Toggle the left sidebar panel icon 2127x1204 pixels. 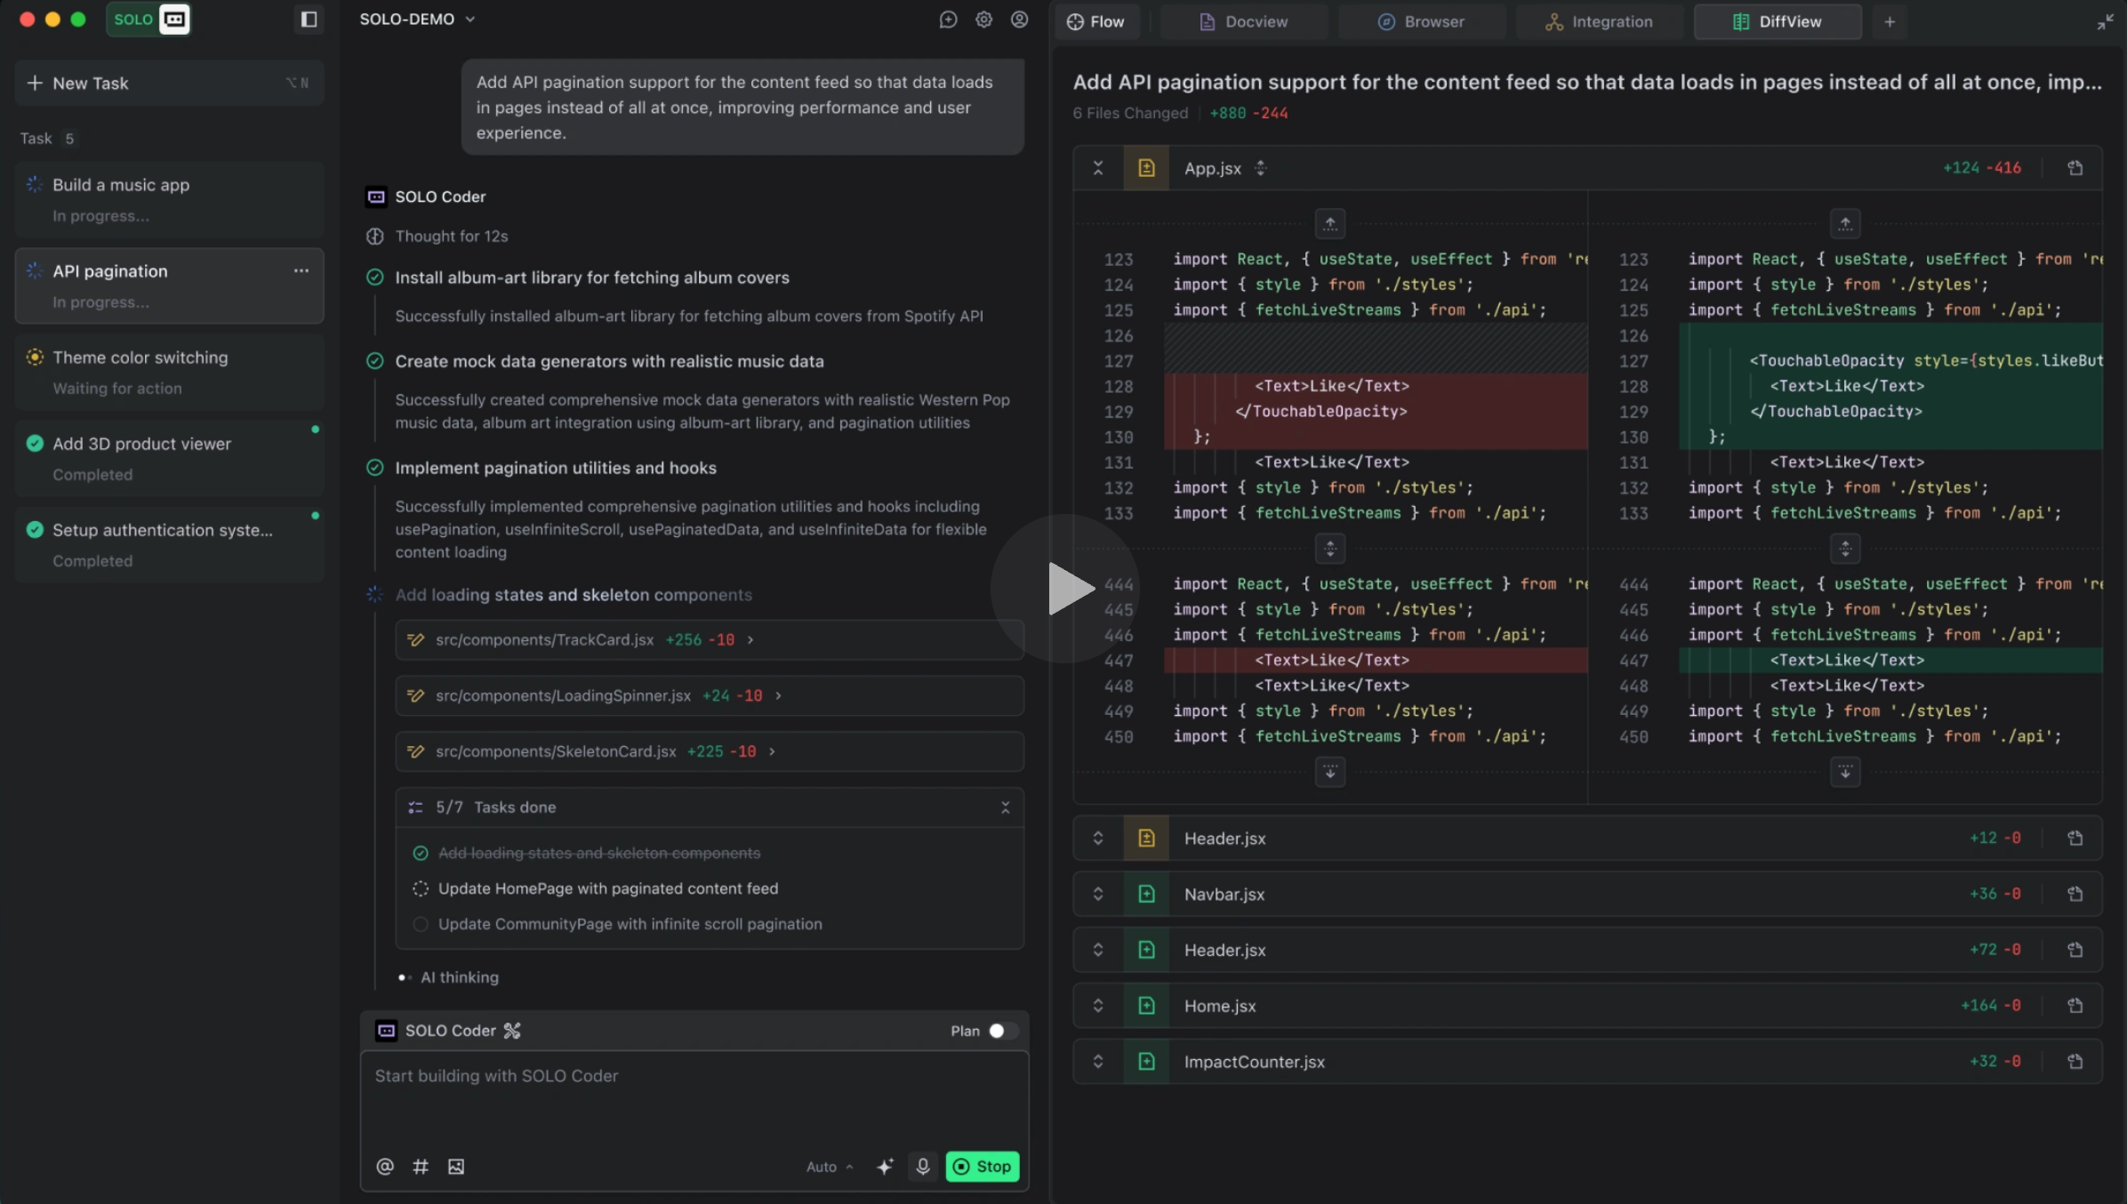pyautogui.click(x=309, y=20)
